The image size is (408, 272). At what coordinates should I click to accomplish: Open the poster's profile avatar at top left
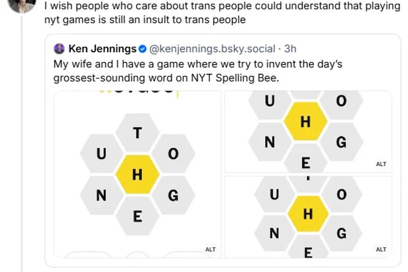(x=22, y=5)
